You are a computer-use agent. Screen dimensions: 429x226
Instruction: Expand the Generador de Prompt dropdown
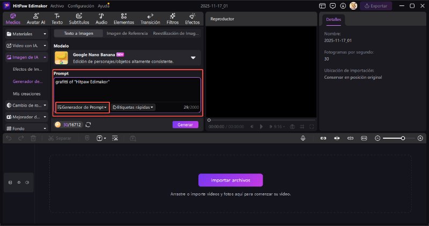click(x=82, y=107)
